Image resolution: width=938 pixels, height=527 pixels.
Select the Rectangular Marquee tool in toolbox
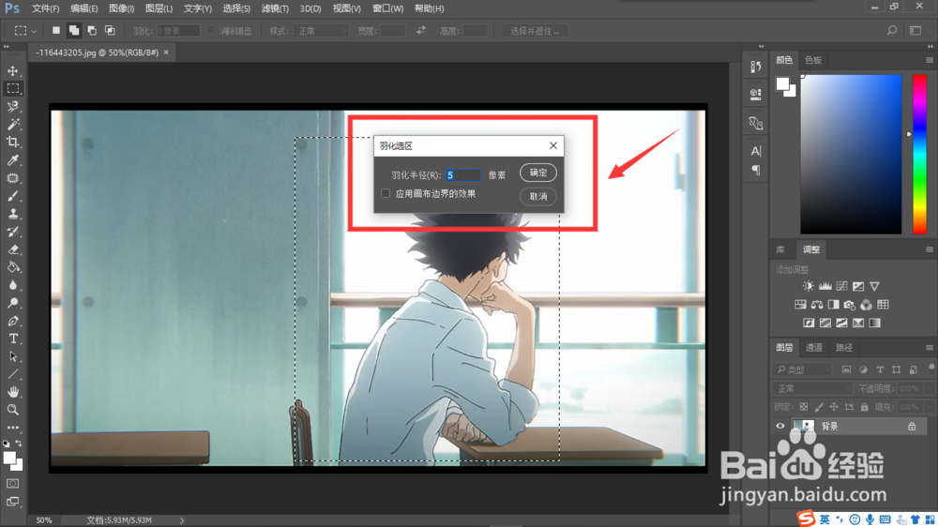coord(12,88)
